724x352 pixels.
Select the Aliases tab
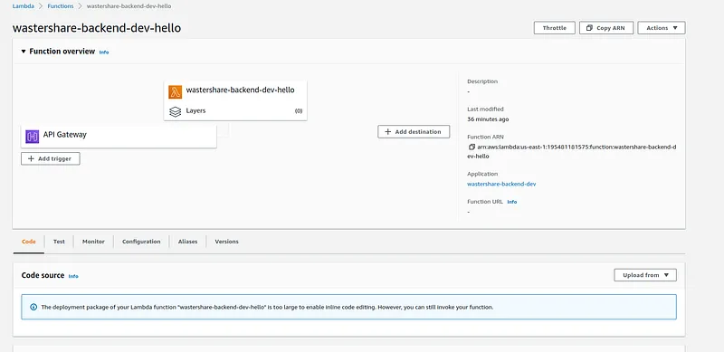187,242
